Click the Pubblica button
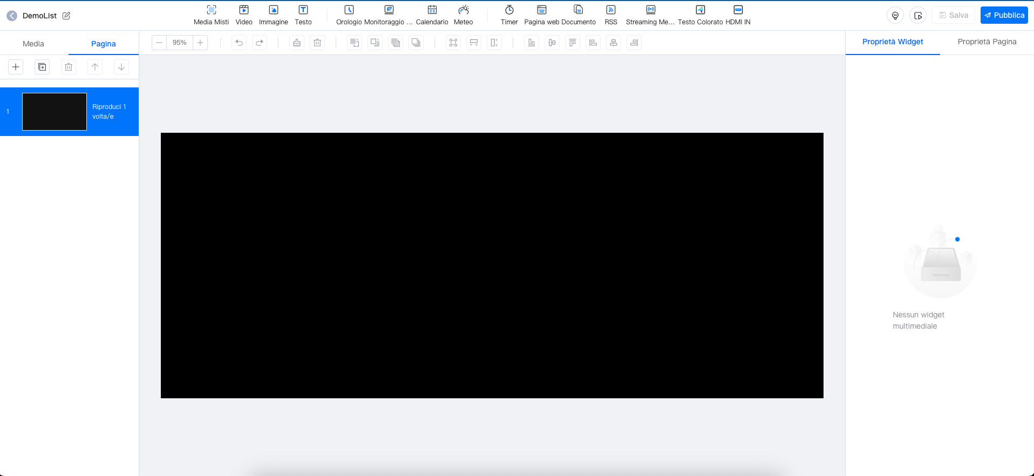The height and width of the screenshot is (476, 1034). point(1004,15)
